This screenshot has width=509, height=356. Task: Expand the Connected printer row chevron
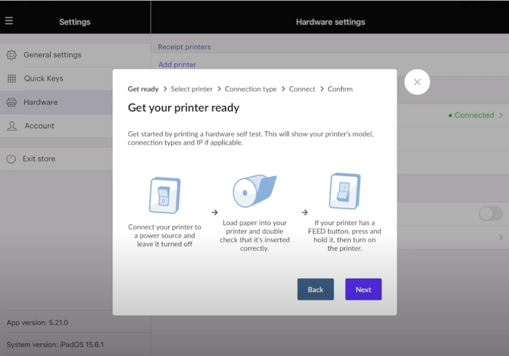point(501,116)
